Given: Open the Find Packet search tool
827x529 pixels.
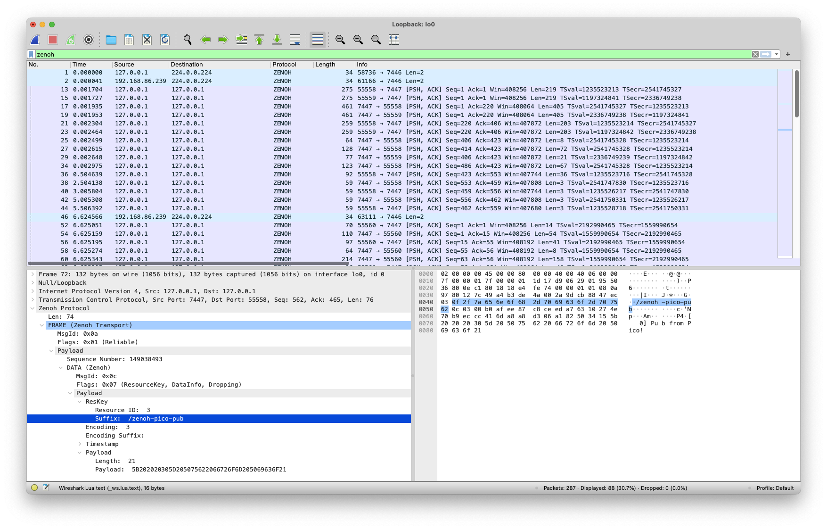Looking at the screenshot, I should click(188, 40).
